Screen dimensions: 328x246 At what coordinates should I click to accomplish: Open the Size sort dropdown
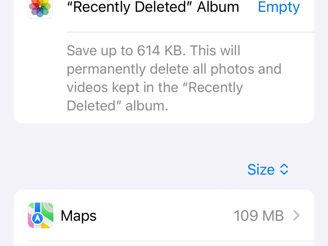pos(268,169)
